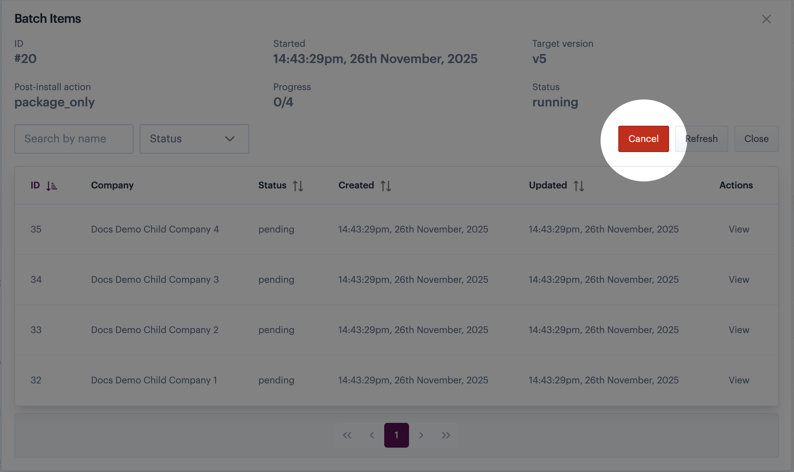The height and width of the screenshot is (472, 794).
Task: View item for Docs Demo Child Company 1
Action: [x=739, y=380]
